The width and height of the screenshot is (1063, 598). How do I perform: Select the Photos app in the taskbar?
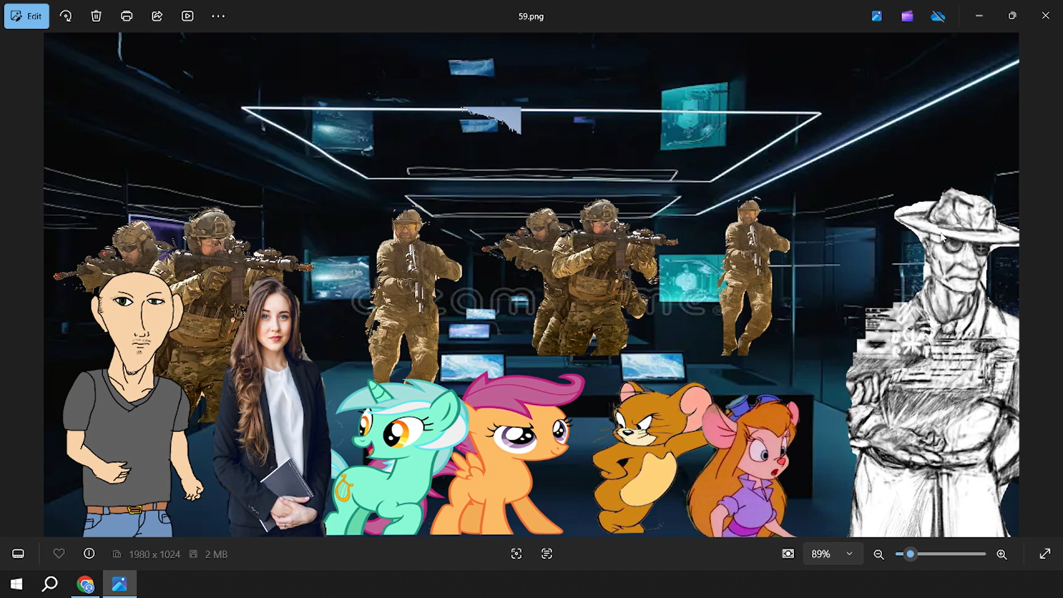[x=120, y=584]
